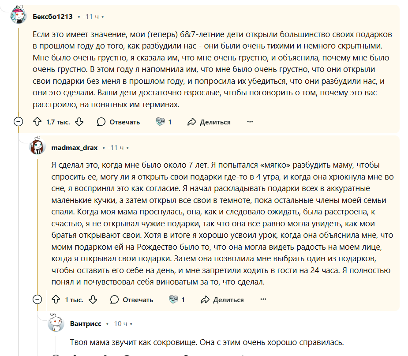
Task: Reply to the madmax_drax comment via Отвечать
Action: point(132,300)
